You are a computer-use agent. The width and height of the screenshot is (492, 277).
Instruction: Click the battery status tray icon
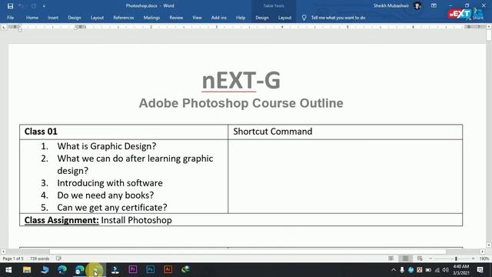click(x=428, y=270)
